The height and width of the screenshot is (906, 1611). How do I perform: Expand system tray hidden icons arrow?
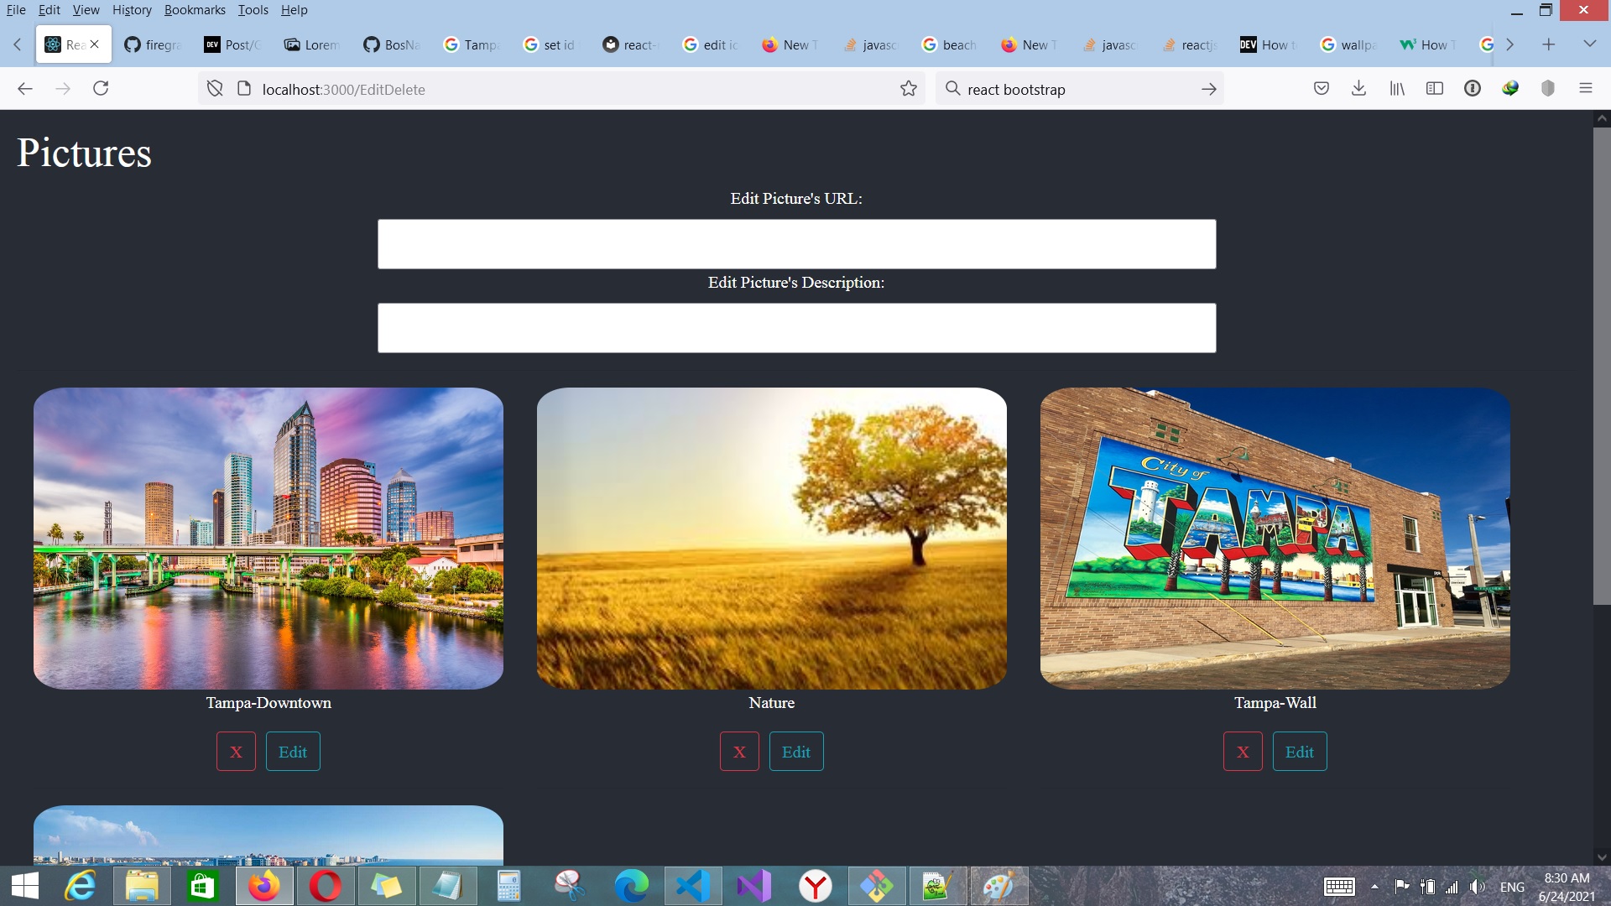1374,887
